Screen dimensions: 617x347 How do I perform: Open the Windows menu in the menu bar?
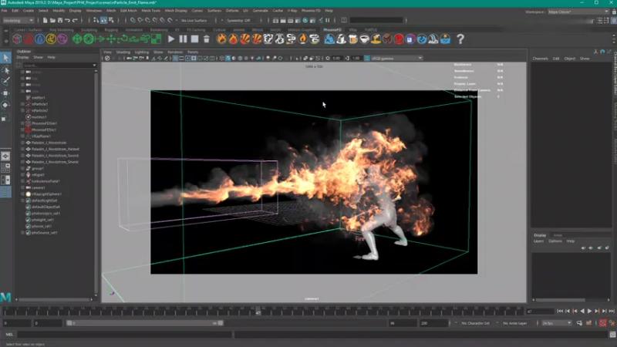coord(93,11)
